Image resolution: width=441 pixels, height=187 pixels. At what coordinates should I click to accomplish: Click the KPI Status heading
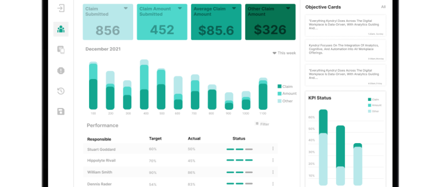coord(320,98)
